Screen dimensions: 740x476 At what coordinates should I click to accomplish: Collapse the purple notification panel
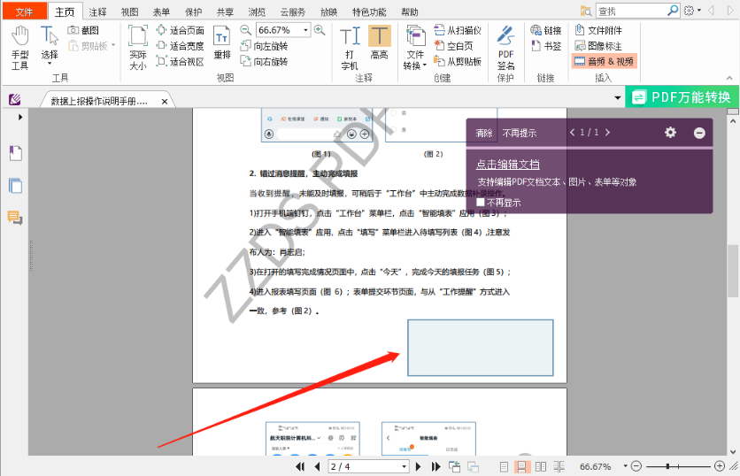699,133
